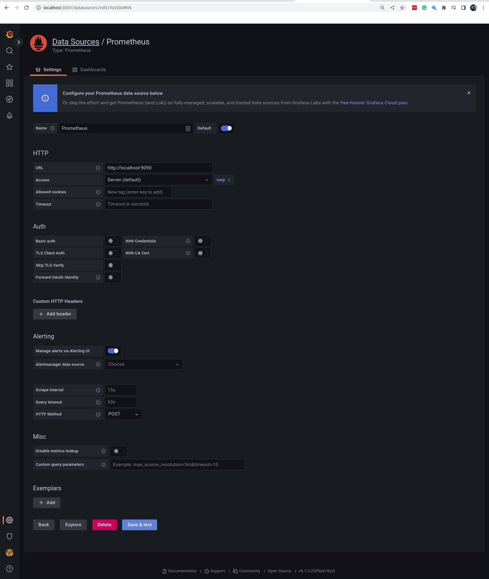Click the Timeout info icon
Screen dimensions: 489x579
click(x=98, y=204)
